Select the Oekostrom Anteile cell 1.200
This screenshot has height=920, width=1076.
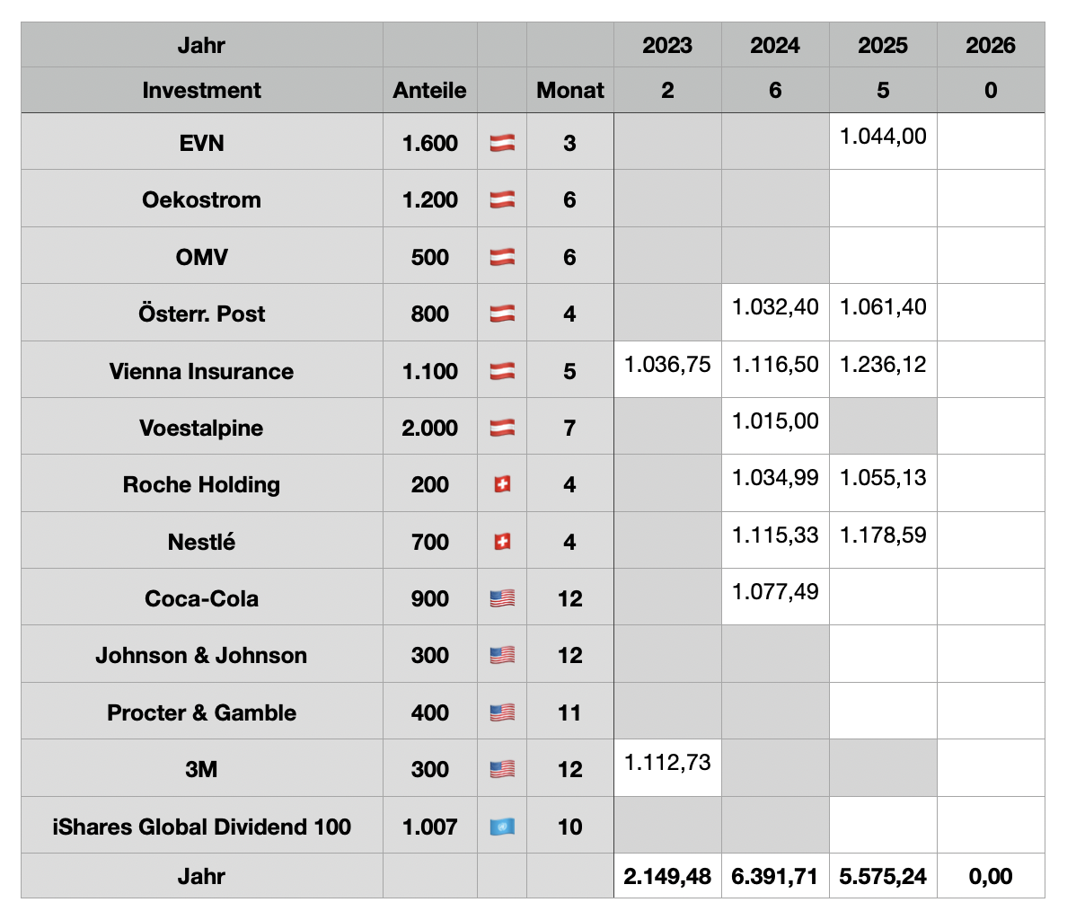pyautogui.click(x=429, y=199)
